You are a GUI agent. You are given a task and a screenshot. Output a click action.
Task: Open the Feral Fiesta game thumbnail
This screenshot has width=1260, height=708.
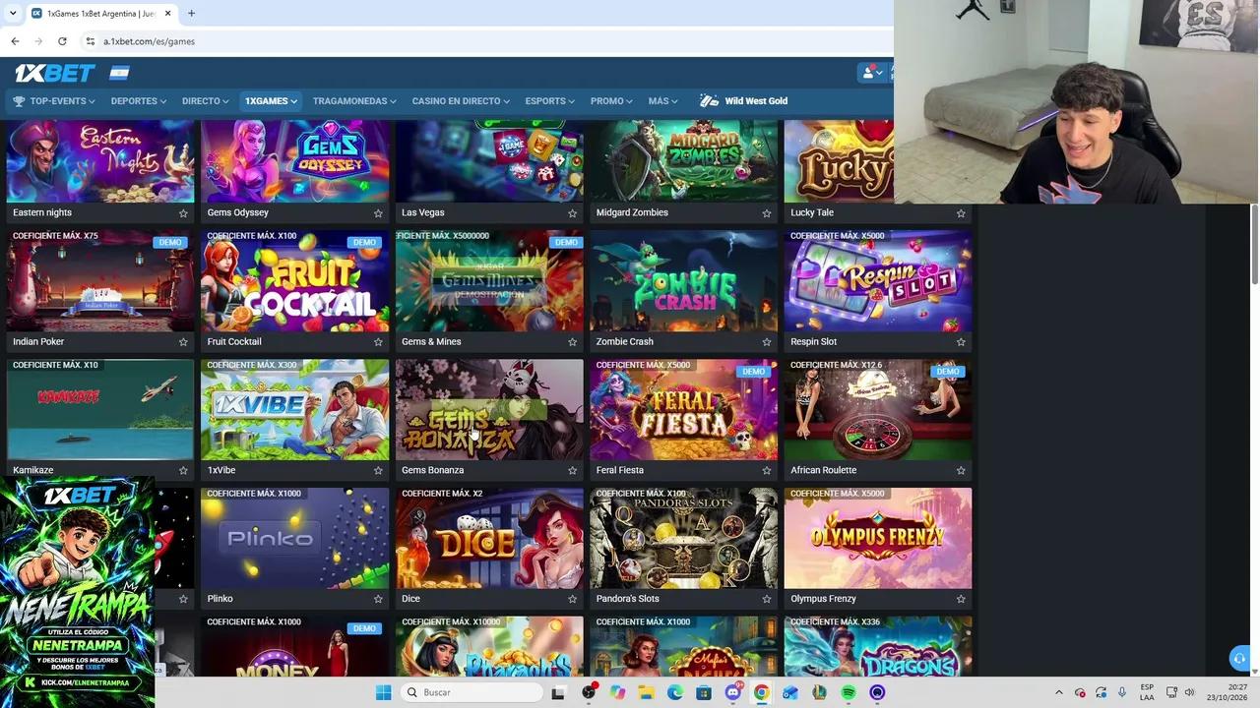[683, 409]
